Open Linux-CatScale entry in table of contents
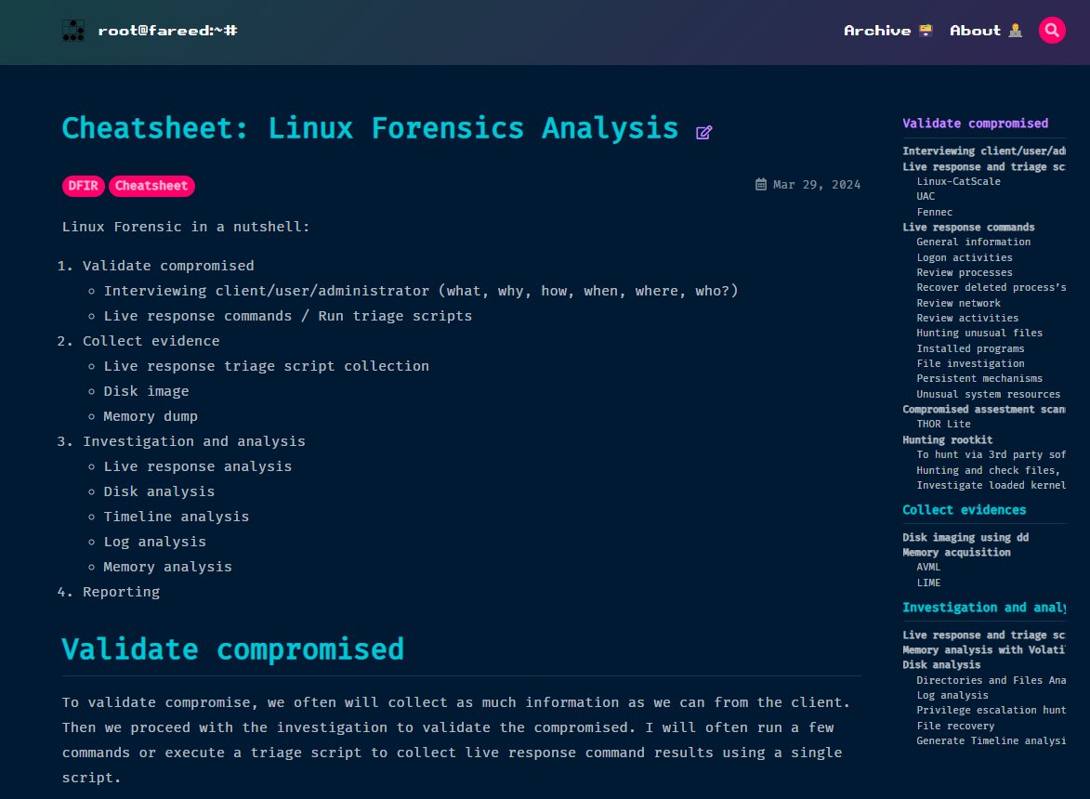The image size is (1090, 799). (958, 181)
